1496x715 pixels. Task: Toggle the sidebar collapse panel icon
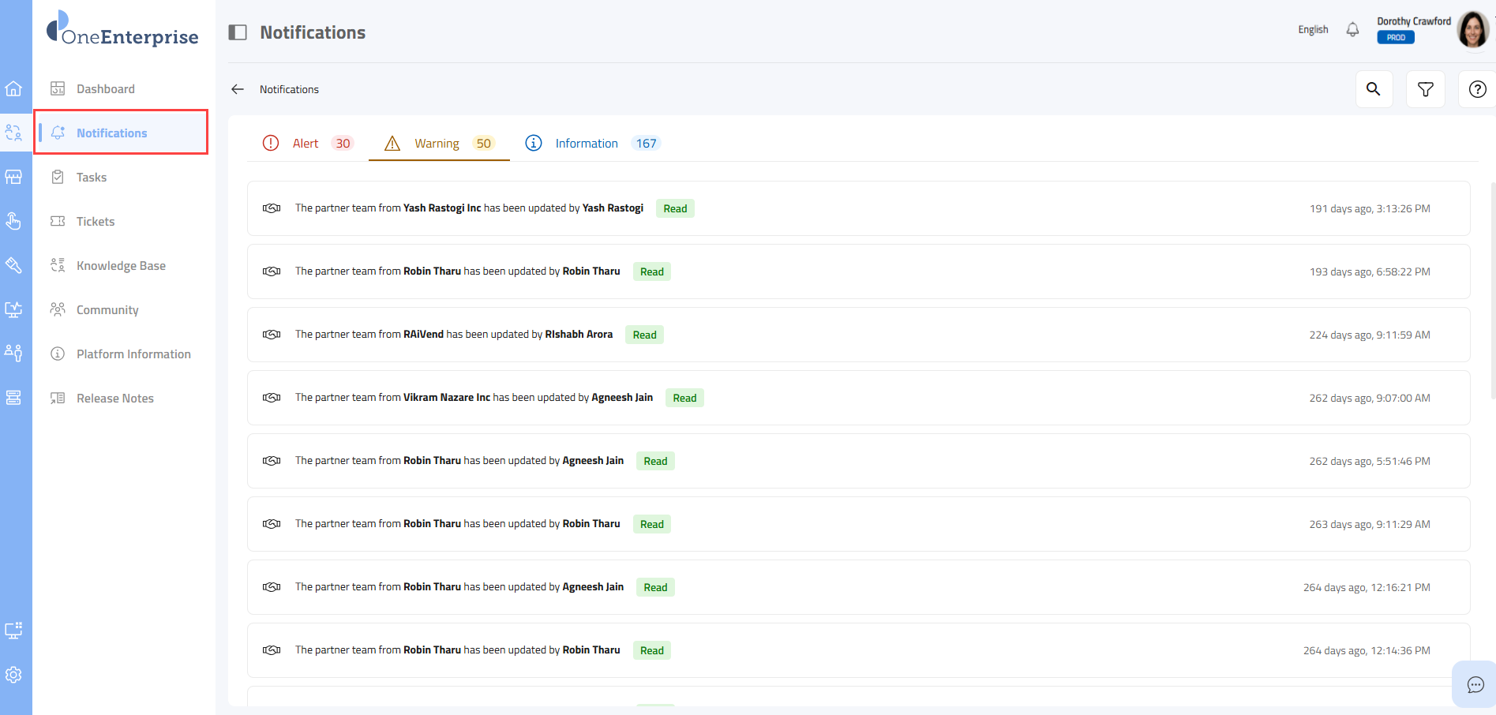(238, 32)
